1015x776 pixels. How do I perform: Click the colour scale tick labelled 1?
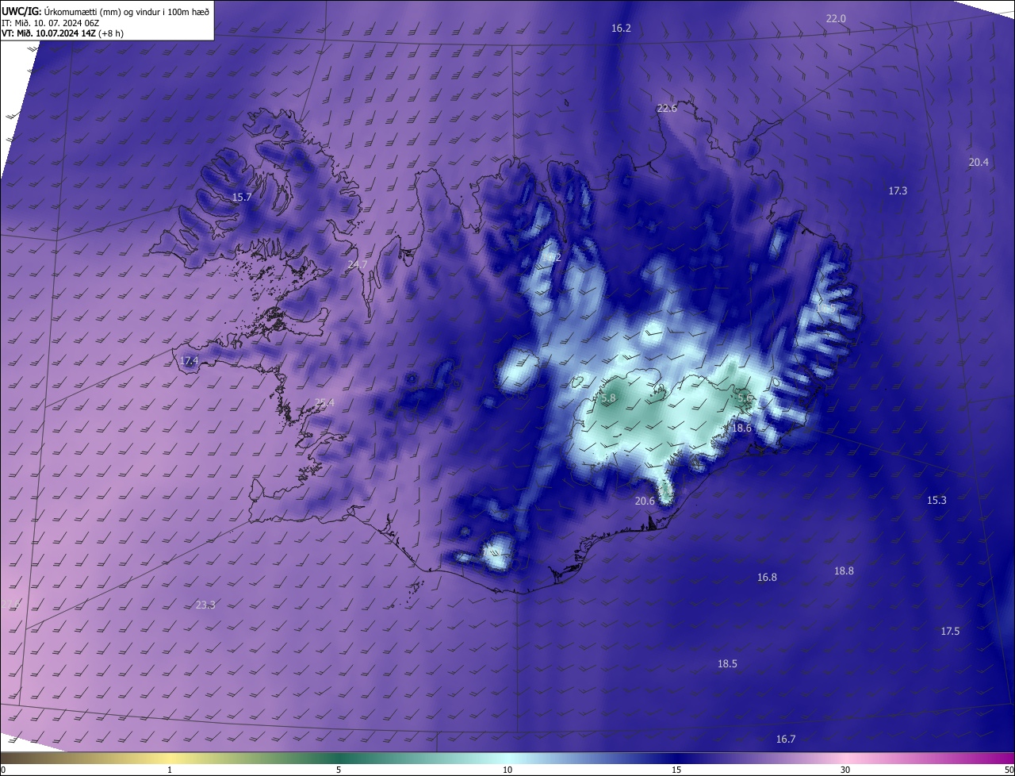[170, 770]
